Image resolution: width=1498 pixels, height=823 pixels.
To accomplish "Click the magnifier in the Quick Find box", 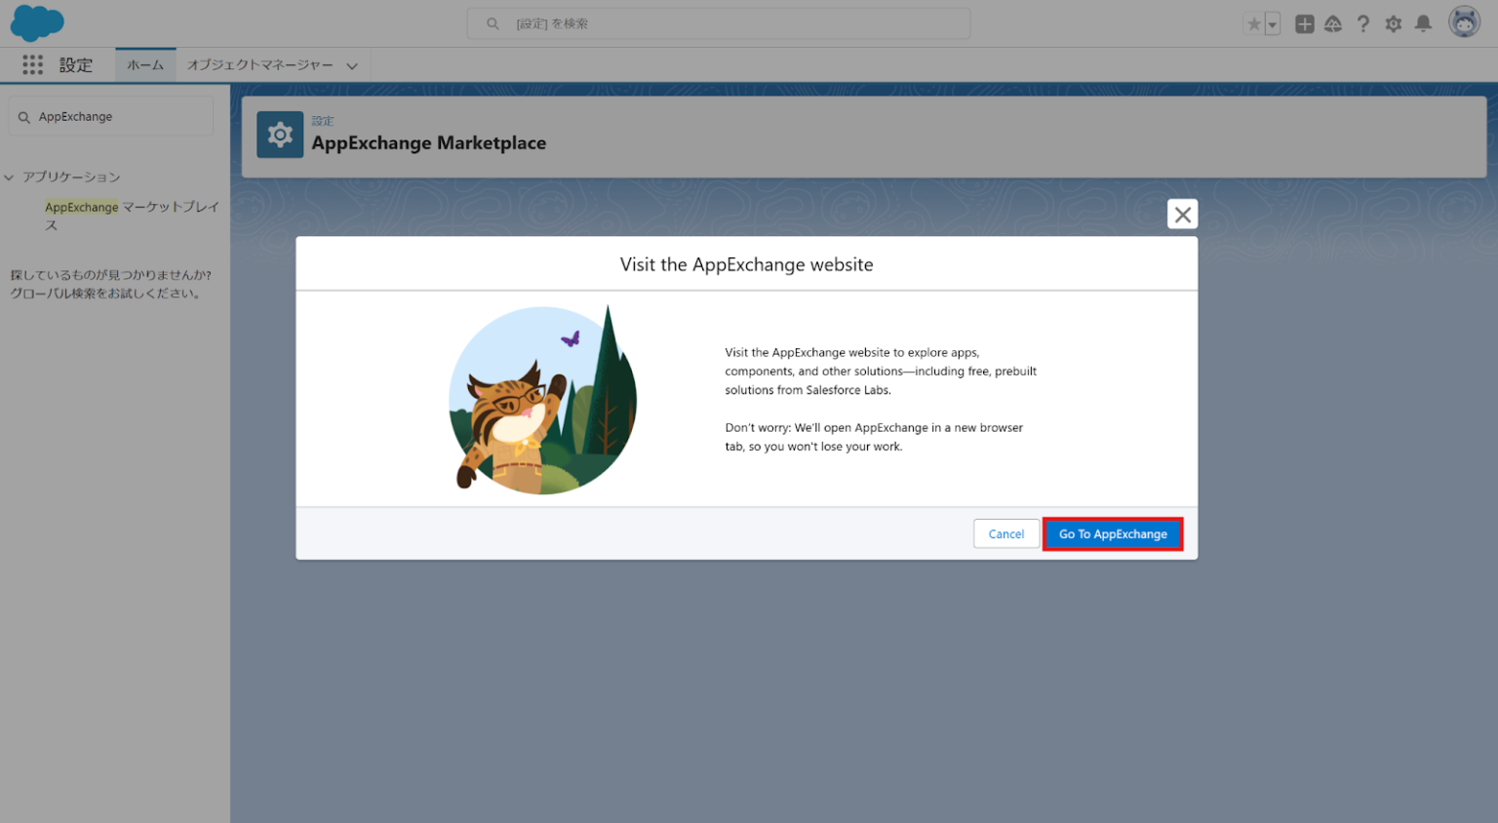I will [24, 115].
